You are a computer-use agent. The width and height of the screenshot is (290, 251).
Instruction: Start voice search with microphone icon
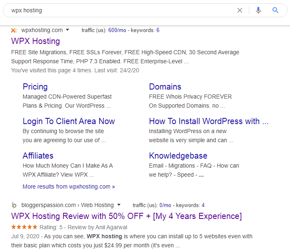[x=258, y=10]
